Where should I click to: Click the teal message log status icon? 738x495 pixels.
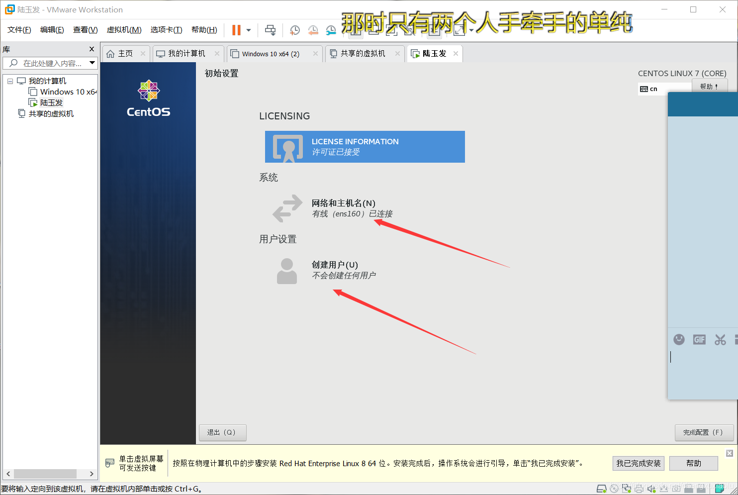coord(719,489)
